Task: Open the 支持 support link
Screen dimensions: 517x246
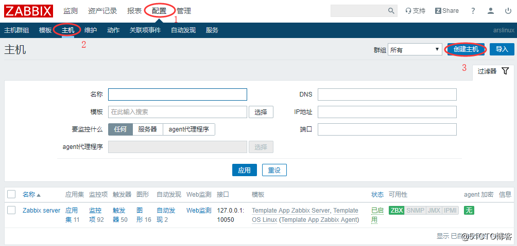Action: 416,11
